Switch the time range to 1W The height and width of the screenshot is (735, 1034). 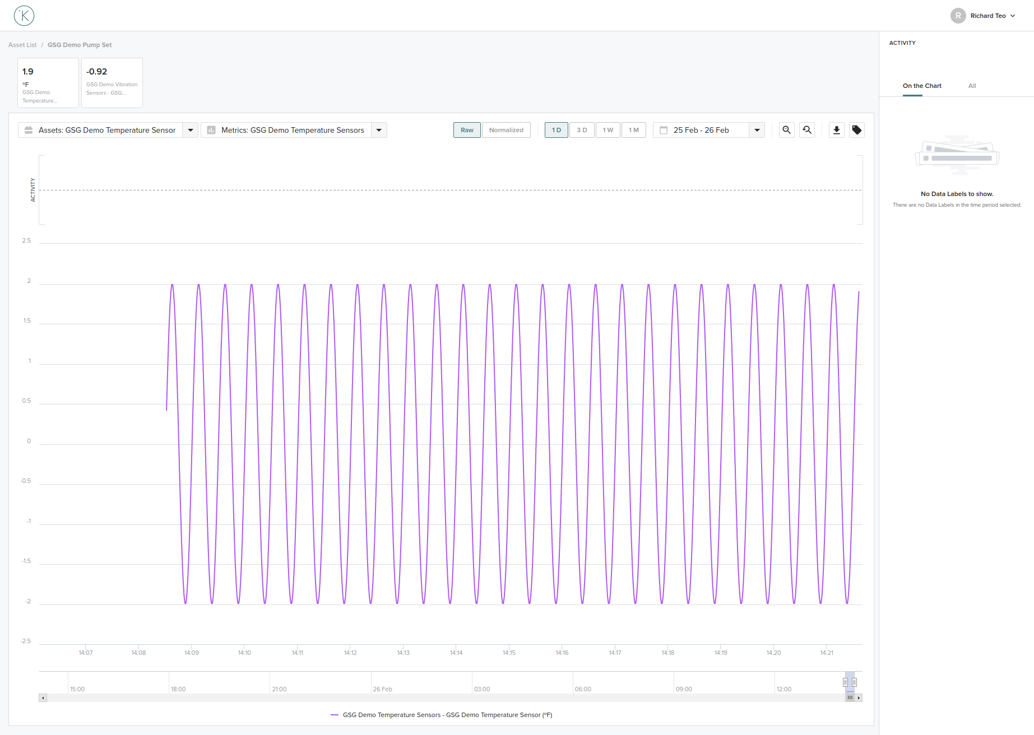click(608, 129)
